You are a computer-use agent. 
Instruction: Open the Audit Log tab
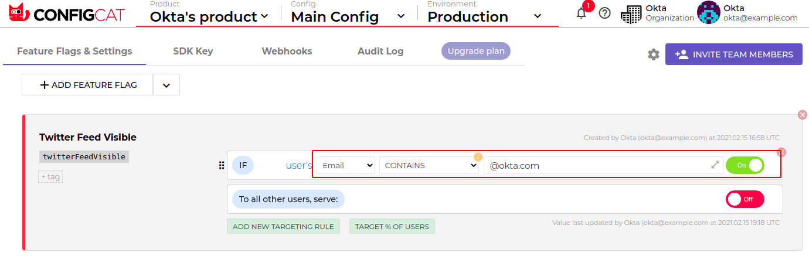pos(380,51)
